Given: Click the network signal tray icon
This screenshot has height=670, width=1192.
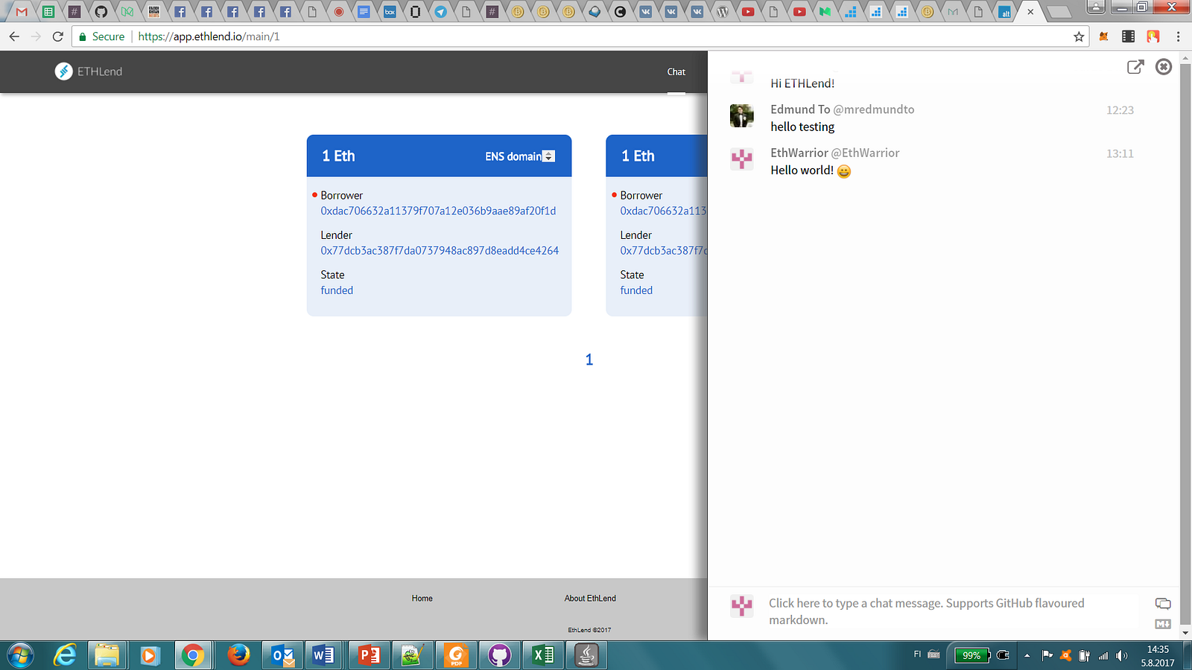Looking at the screenshot, I should 1103,656.
